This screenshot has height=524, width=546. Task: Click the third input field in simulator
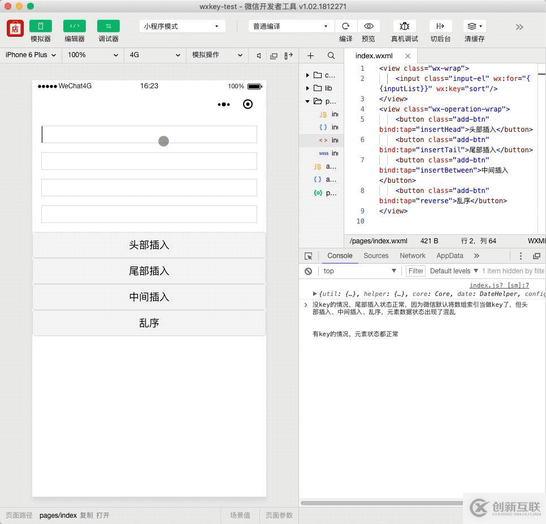[149, 187]
